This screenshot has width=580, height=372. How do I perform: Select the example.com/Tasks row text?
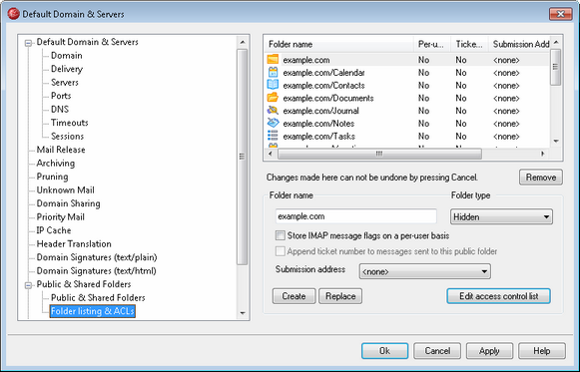tap(318, 137)
